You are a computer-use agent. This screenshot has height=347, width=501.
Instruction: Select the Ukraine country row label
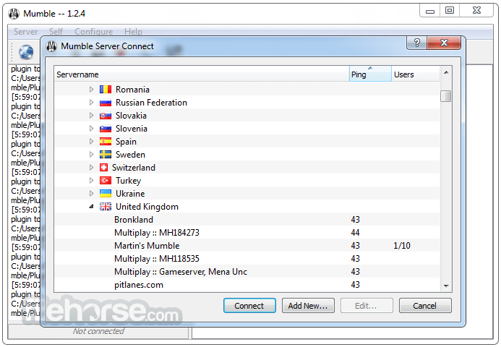[130, 194]
